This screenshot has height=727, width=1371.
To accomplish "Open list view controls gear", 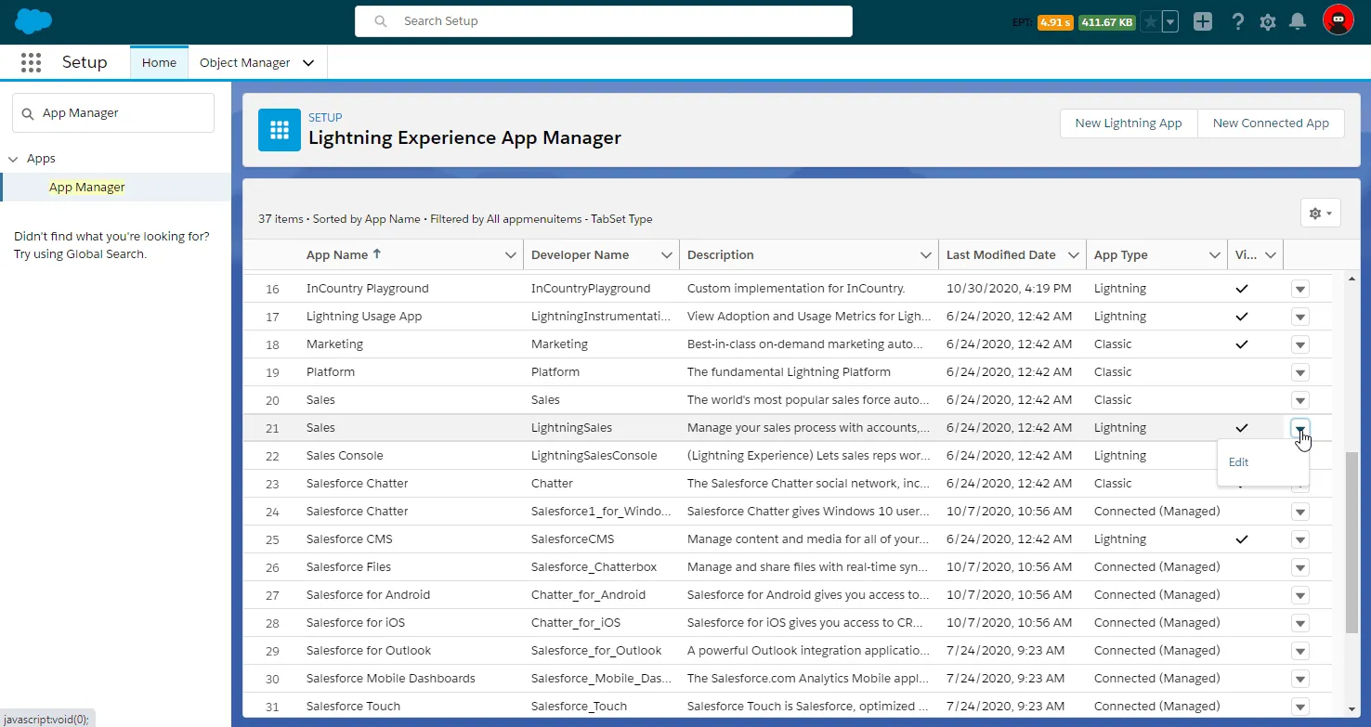I will pyautogui.click(x=1320, y=214).
